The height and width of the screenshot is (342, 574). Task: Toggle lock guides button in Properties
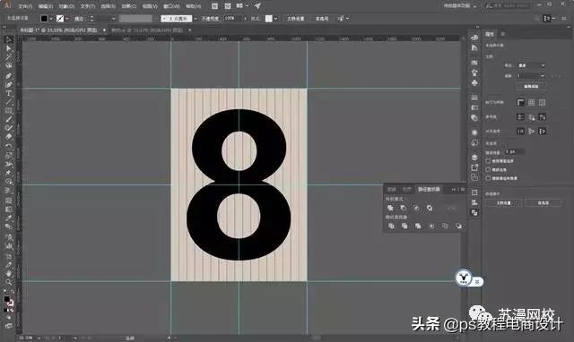point(531,117)
